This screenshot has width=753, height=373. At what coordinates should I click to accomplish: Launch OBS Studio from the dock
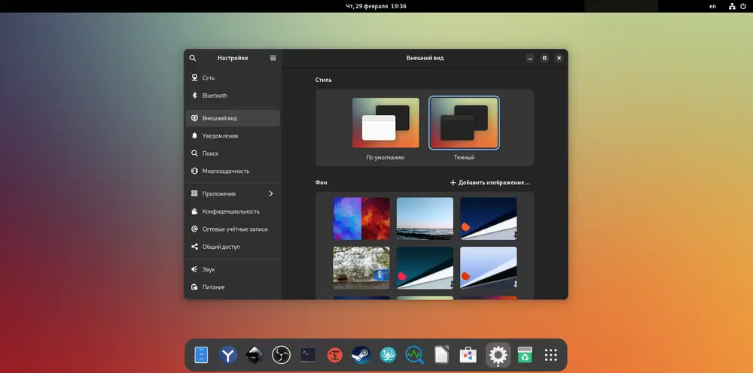(x=281, y=355)
